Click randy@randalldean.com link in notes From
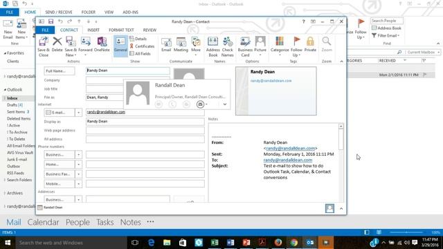The width and height of the screenshot is (443, 249). [x=291, y=148]
